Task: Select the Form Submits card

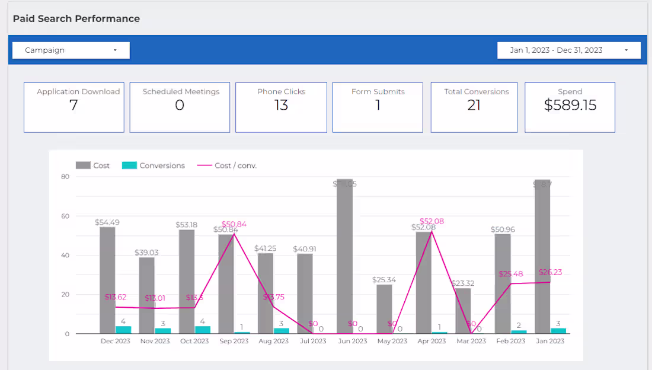Action: click(x=378, y=107)
